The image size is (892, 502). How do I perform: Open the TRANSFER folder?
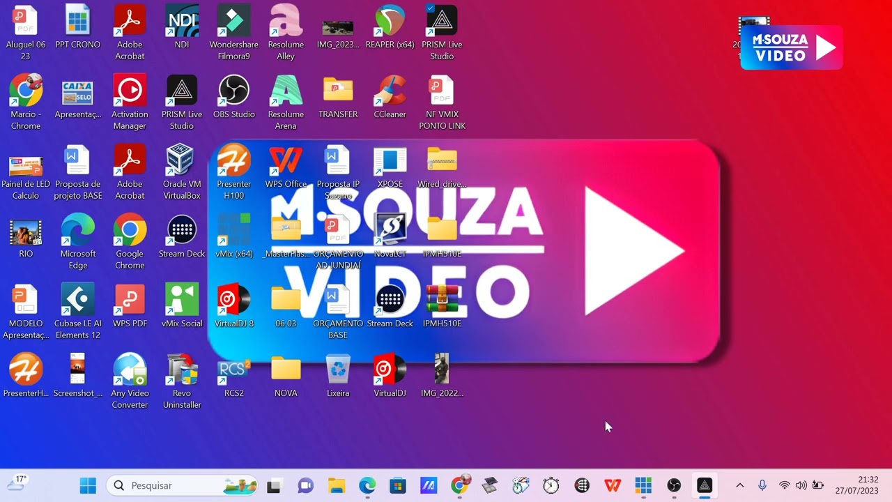point(338,96)
